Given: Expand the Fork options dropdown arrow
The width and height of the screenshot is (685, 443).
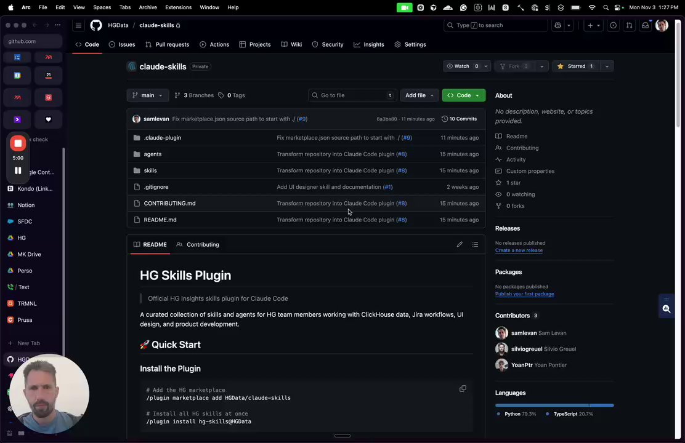Looking at the screenshot, I should click(541, 66).
